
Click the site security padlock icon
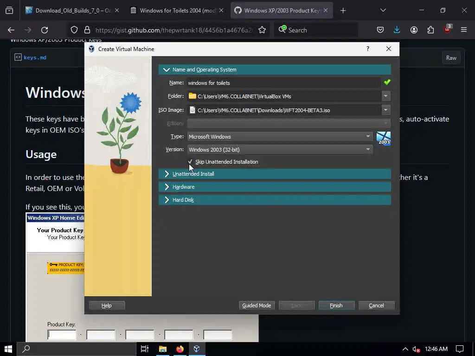[87, 30]
